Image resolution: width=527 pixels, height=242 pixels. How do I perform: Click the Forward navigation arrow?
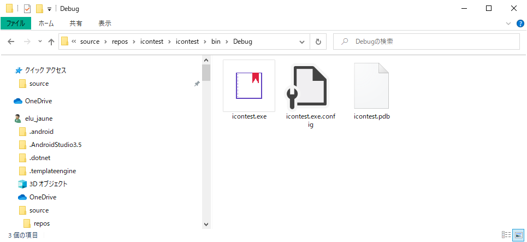coord(27,42)
